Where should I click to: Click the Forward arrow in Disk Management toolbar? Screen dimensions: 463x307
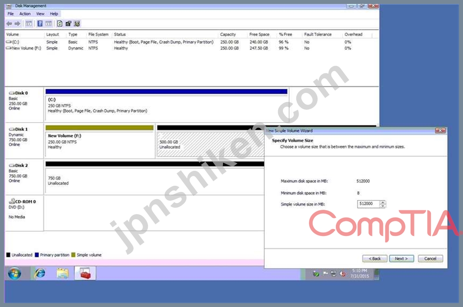(x=18, y=24)
